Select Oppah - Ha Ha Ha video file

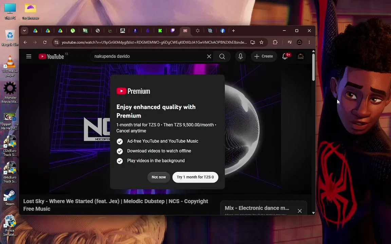[10, 121]
